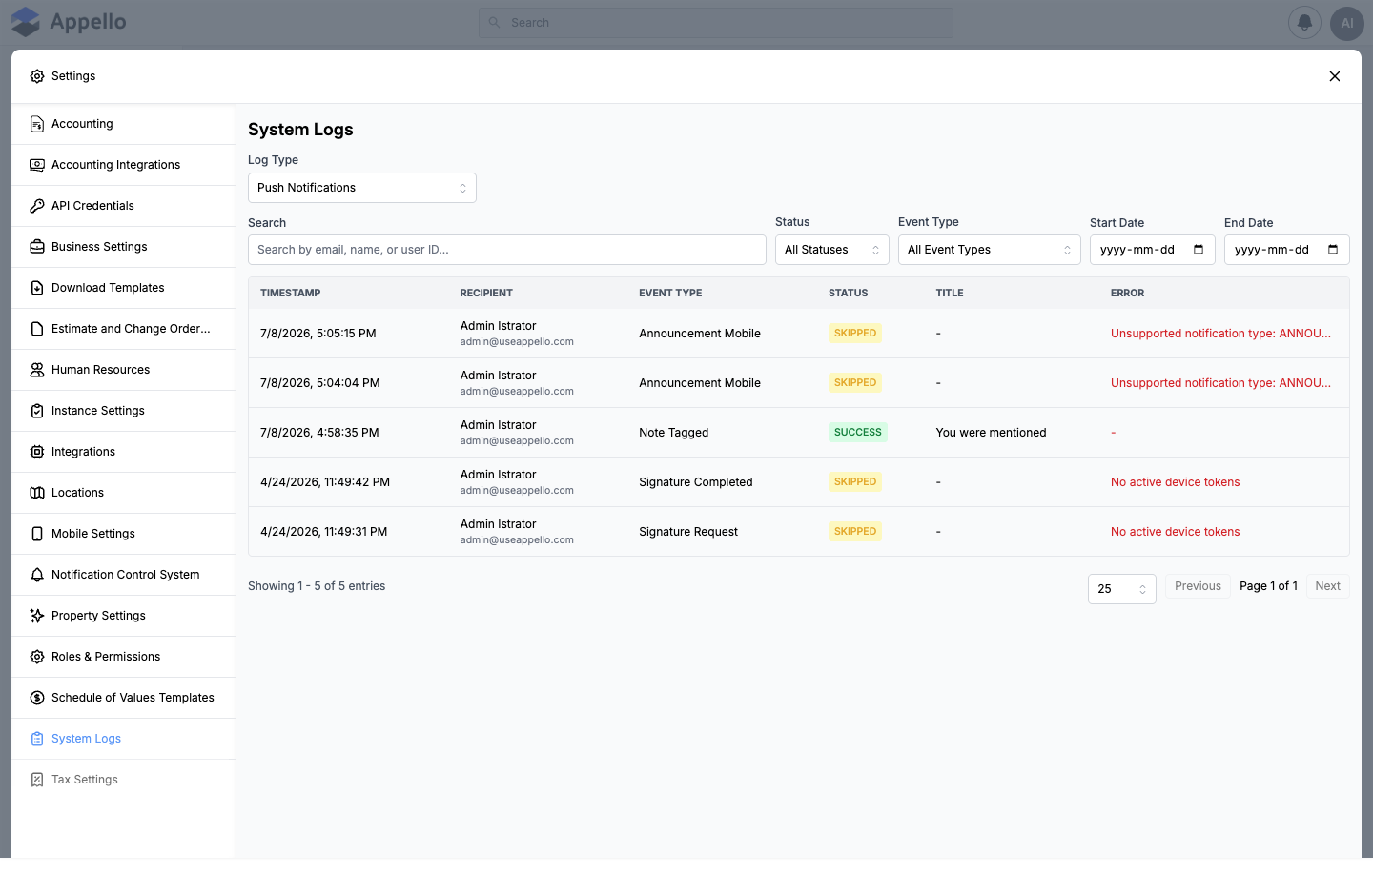The width and height of the screenshot is (1373, 875).
Task: Click the SUCCESS status badge
Action: (x=858, y=433)
